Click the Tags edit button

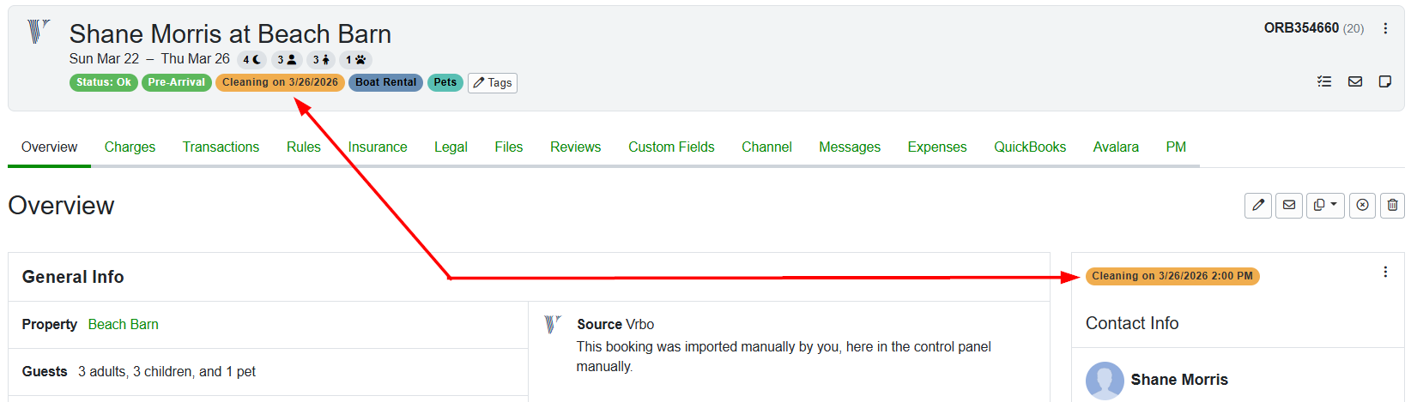[x=492, y=83]
